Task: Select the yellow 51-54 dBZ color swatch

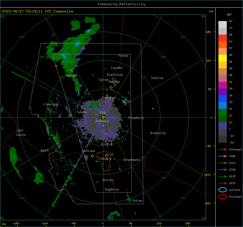Action: [x=222, y=58]
